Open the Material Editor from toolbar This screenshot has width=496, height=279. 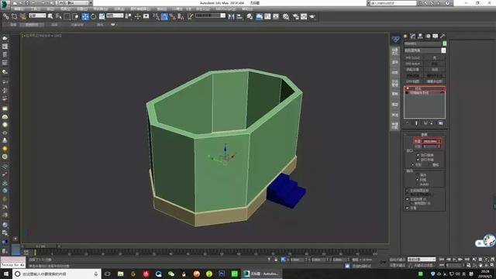[x=286, y=16]
